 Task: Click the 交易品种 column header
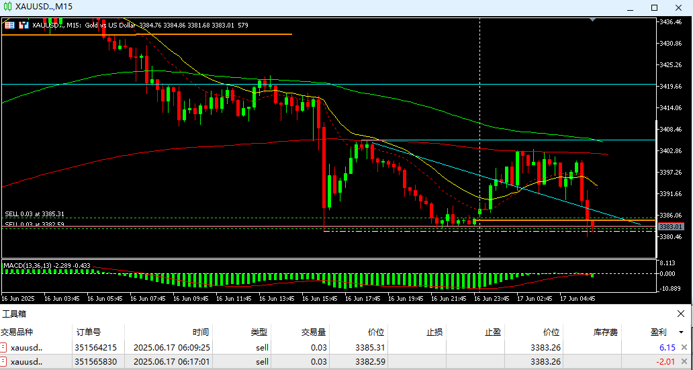[x=17, y=332]
